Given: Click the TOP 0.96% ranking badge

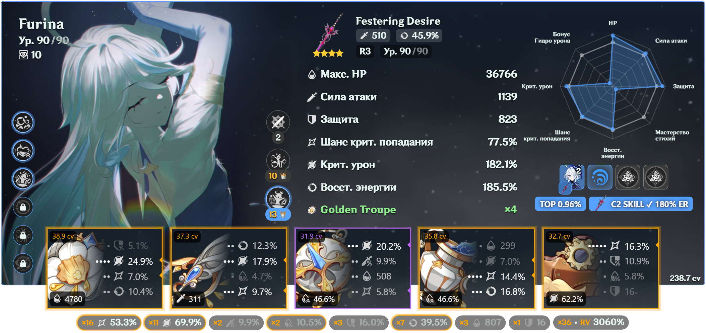Looking at the screenshot, I should pos(560,204).
